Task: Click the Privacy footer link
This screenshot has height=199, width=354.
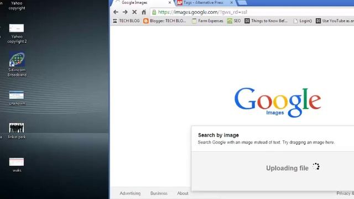Action: (345, 193)
